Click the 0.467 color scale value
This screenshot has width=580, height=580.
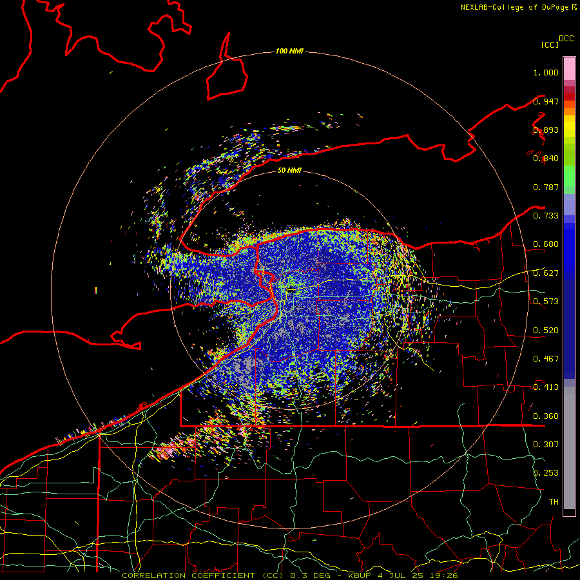pyautogui.click(x=546, y=359)
